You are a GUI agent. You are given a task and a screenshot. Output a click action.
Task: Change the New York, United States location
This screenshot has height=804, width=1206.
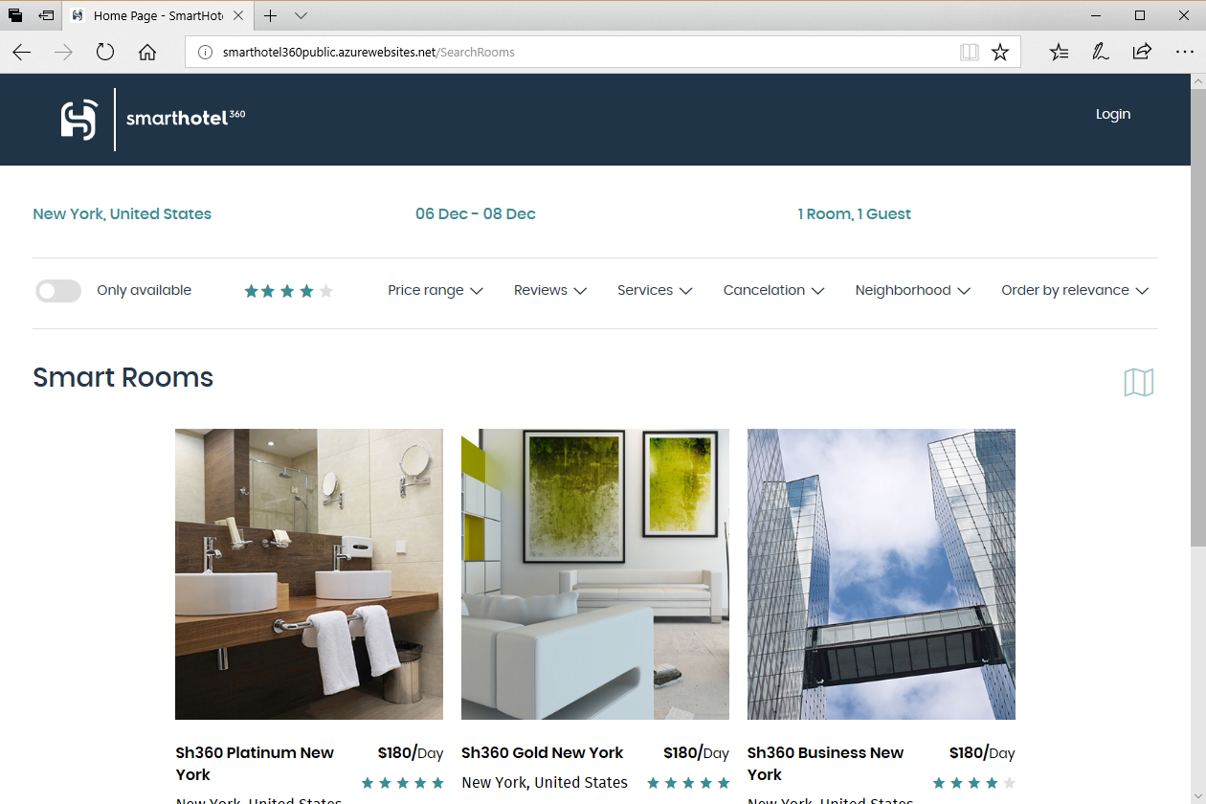122,213
